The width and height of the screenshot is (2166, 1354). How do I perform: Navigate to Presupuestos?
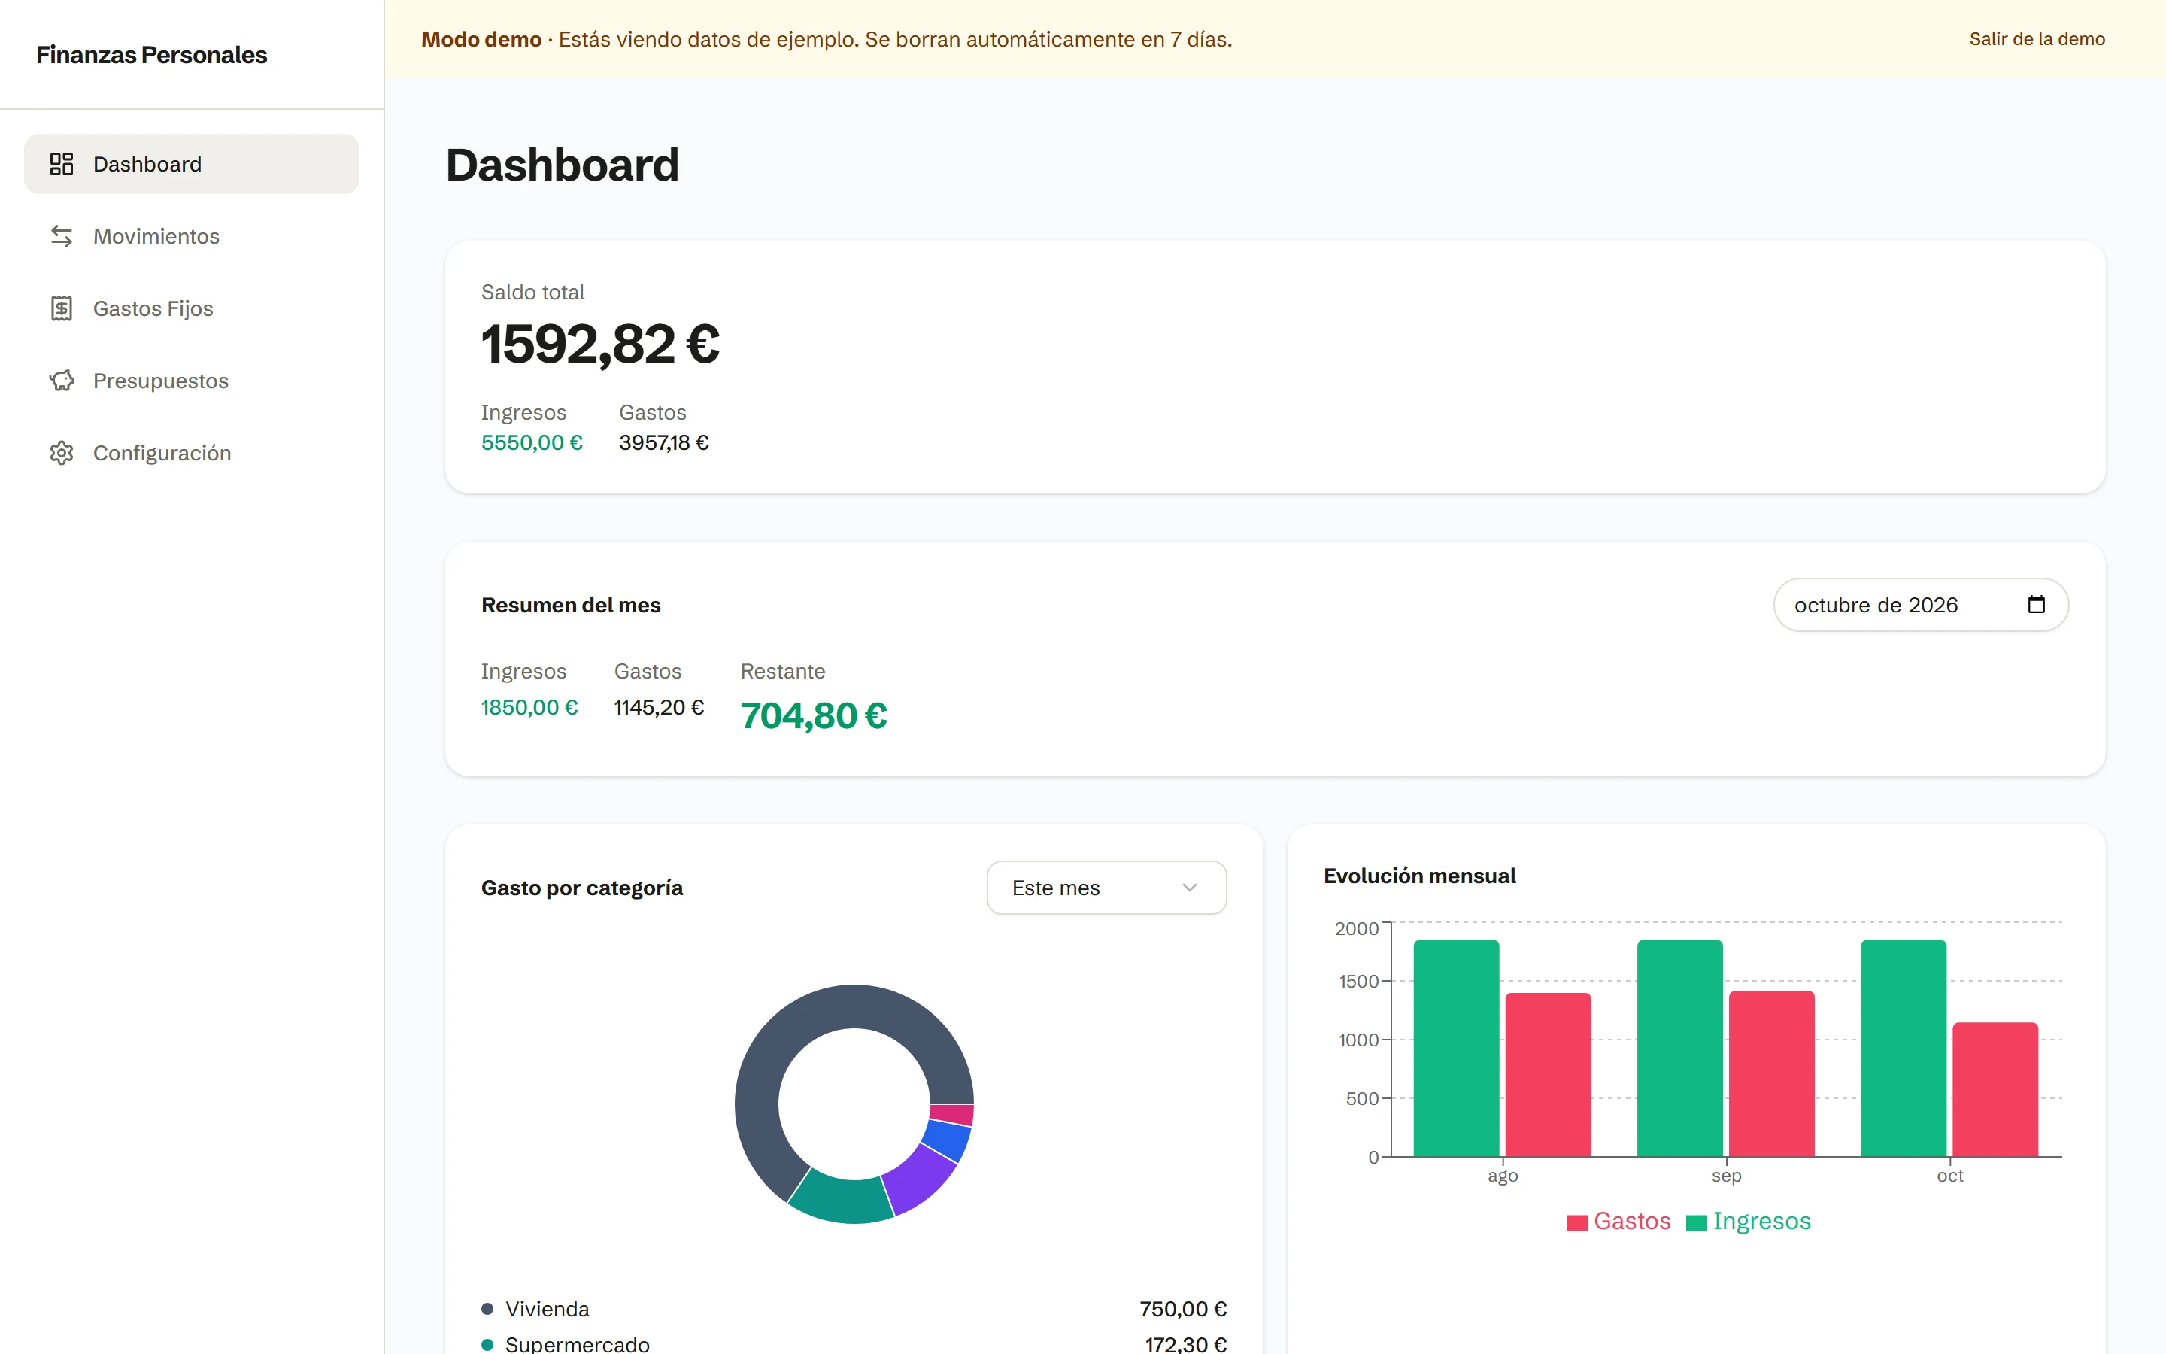click(192, 381)
